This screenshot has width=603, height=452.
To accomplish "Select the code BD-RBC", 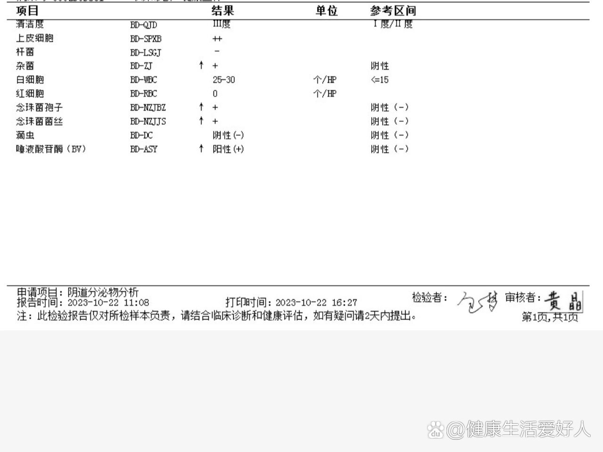I will click(x=144, y=94).
